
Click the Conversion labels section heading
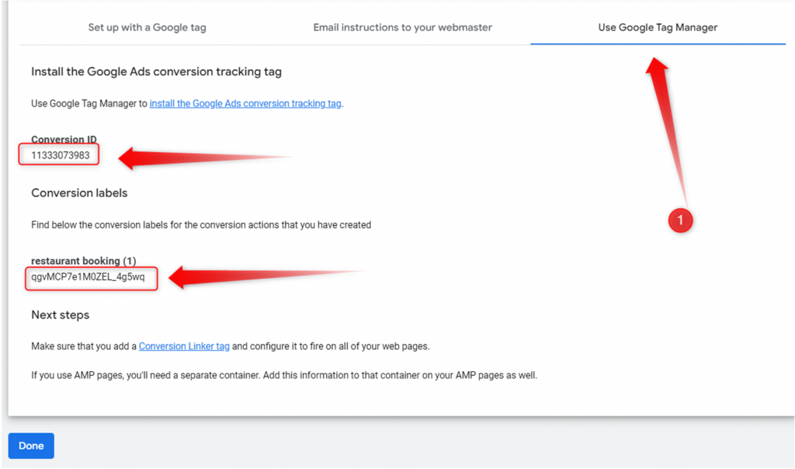coord(79,193)
